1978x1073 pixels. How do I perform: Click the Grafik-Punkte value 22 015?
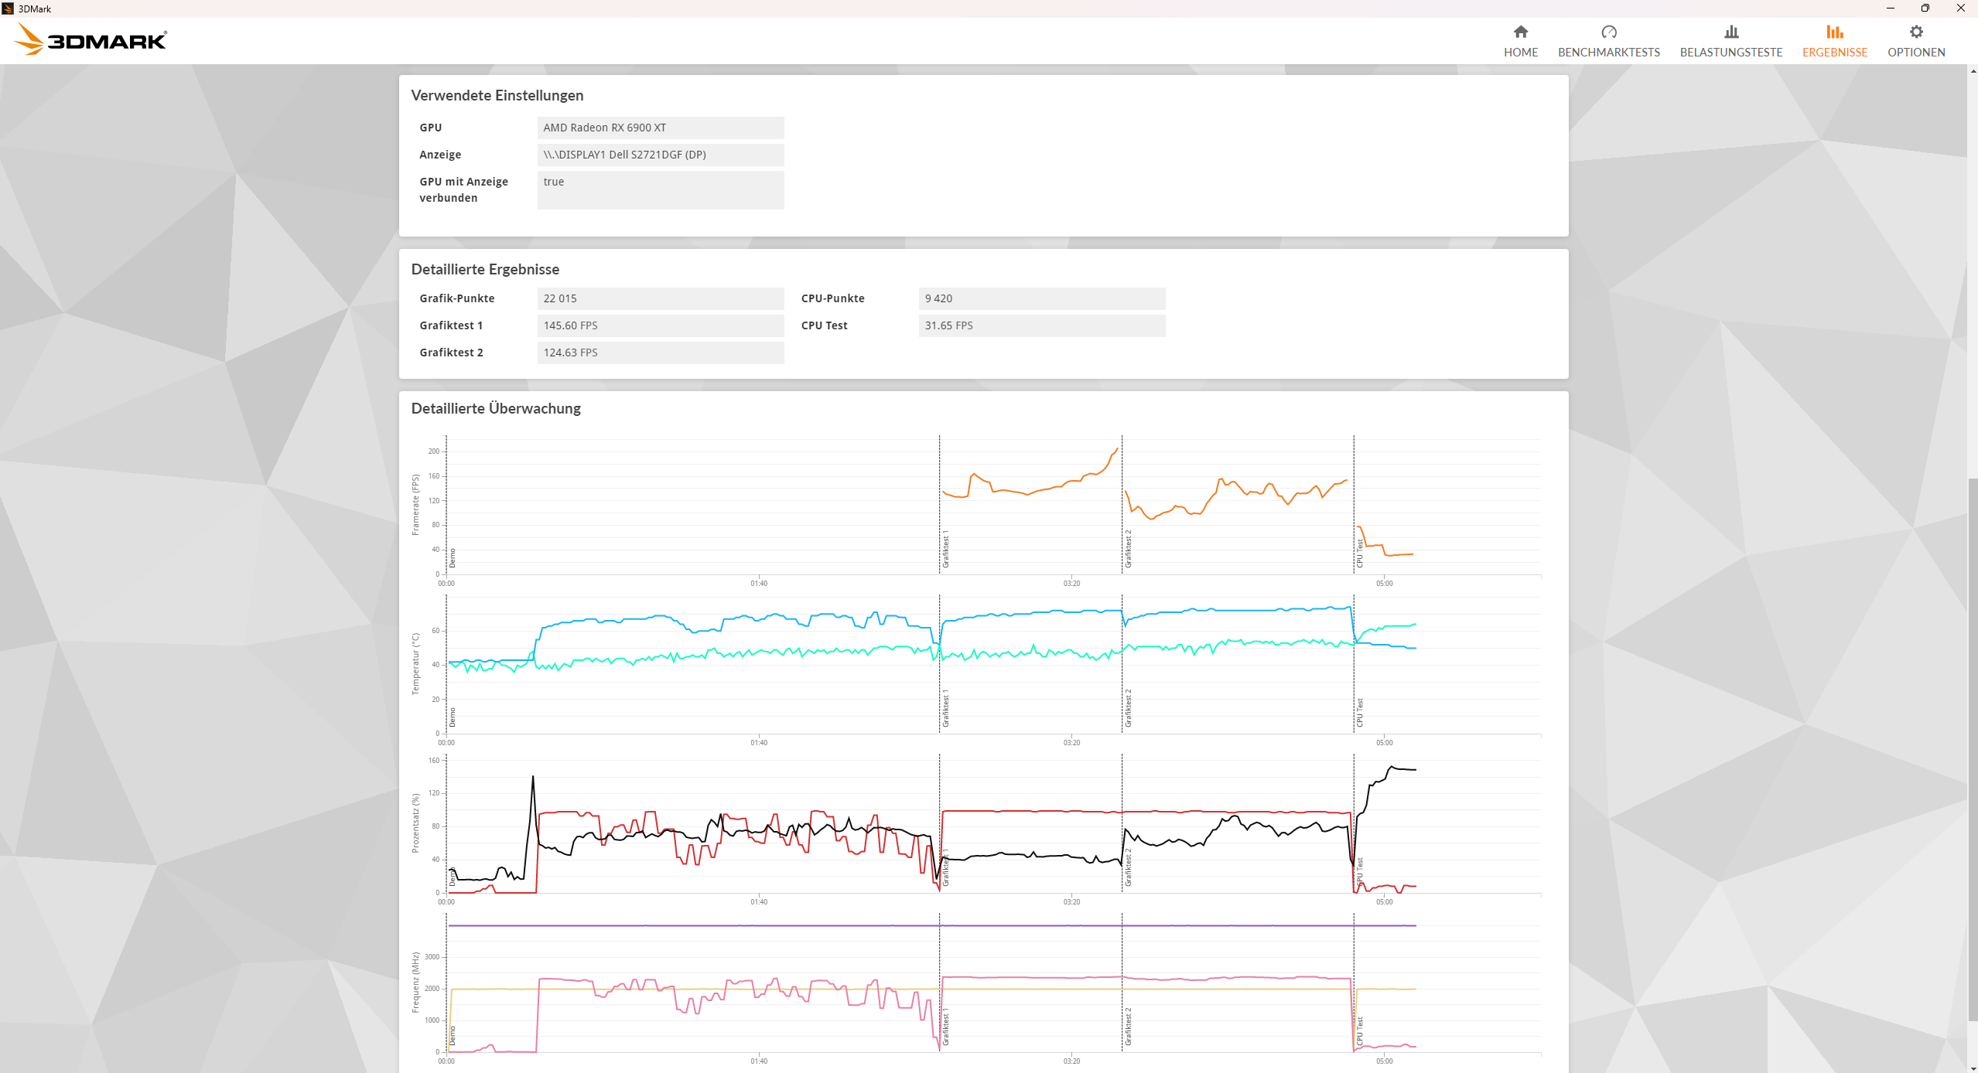tap(660, 298)
